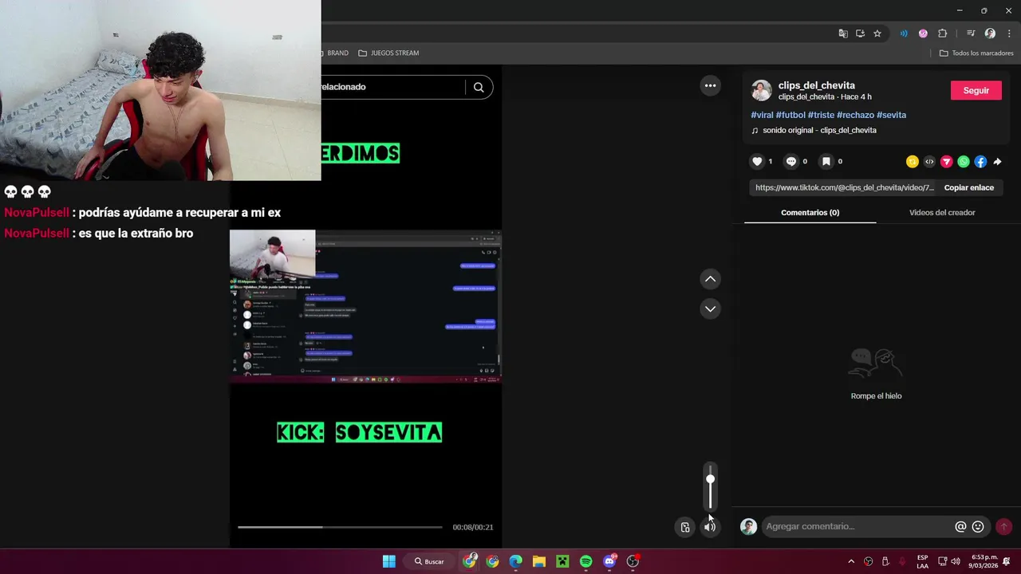
Task: Repost using the yellow repost icon
Action: [913, 162]
